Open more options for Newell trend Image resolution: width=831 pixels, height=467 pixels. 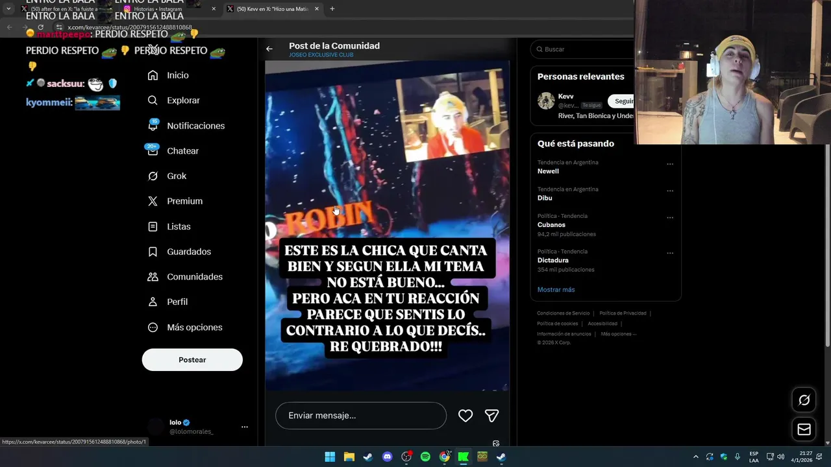point(670,164)
